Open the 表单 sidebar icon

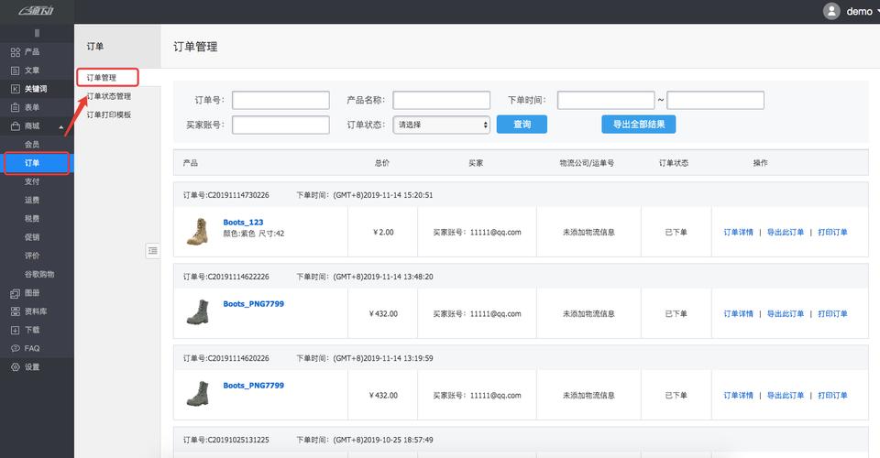(x=16, y=108)
